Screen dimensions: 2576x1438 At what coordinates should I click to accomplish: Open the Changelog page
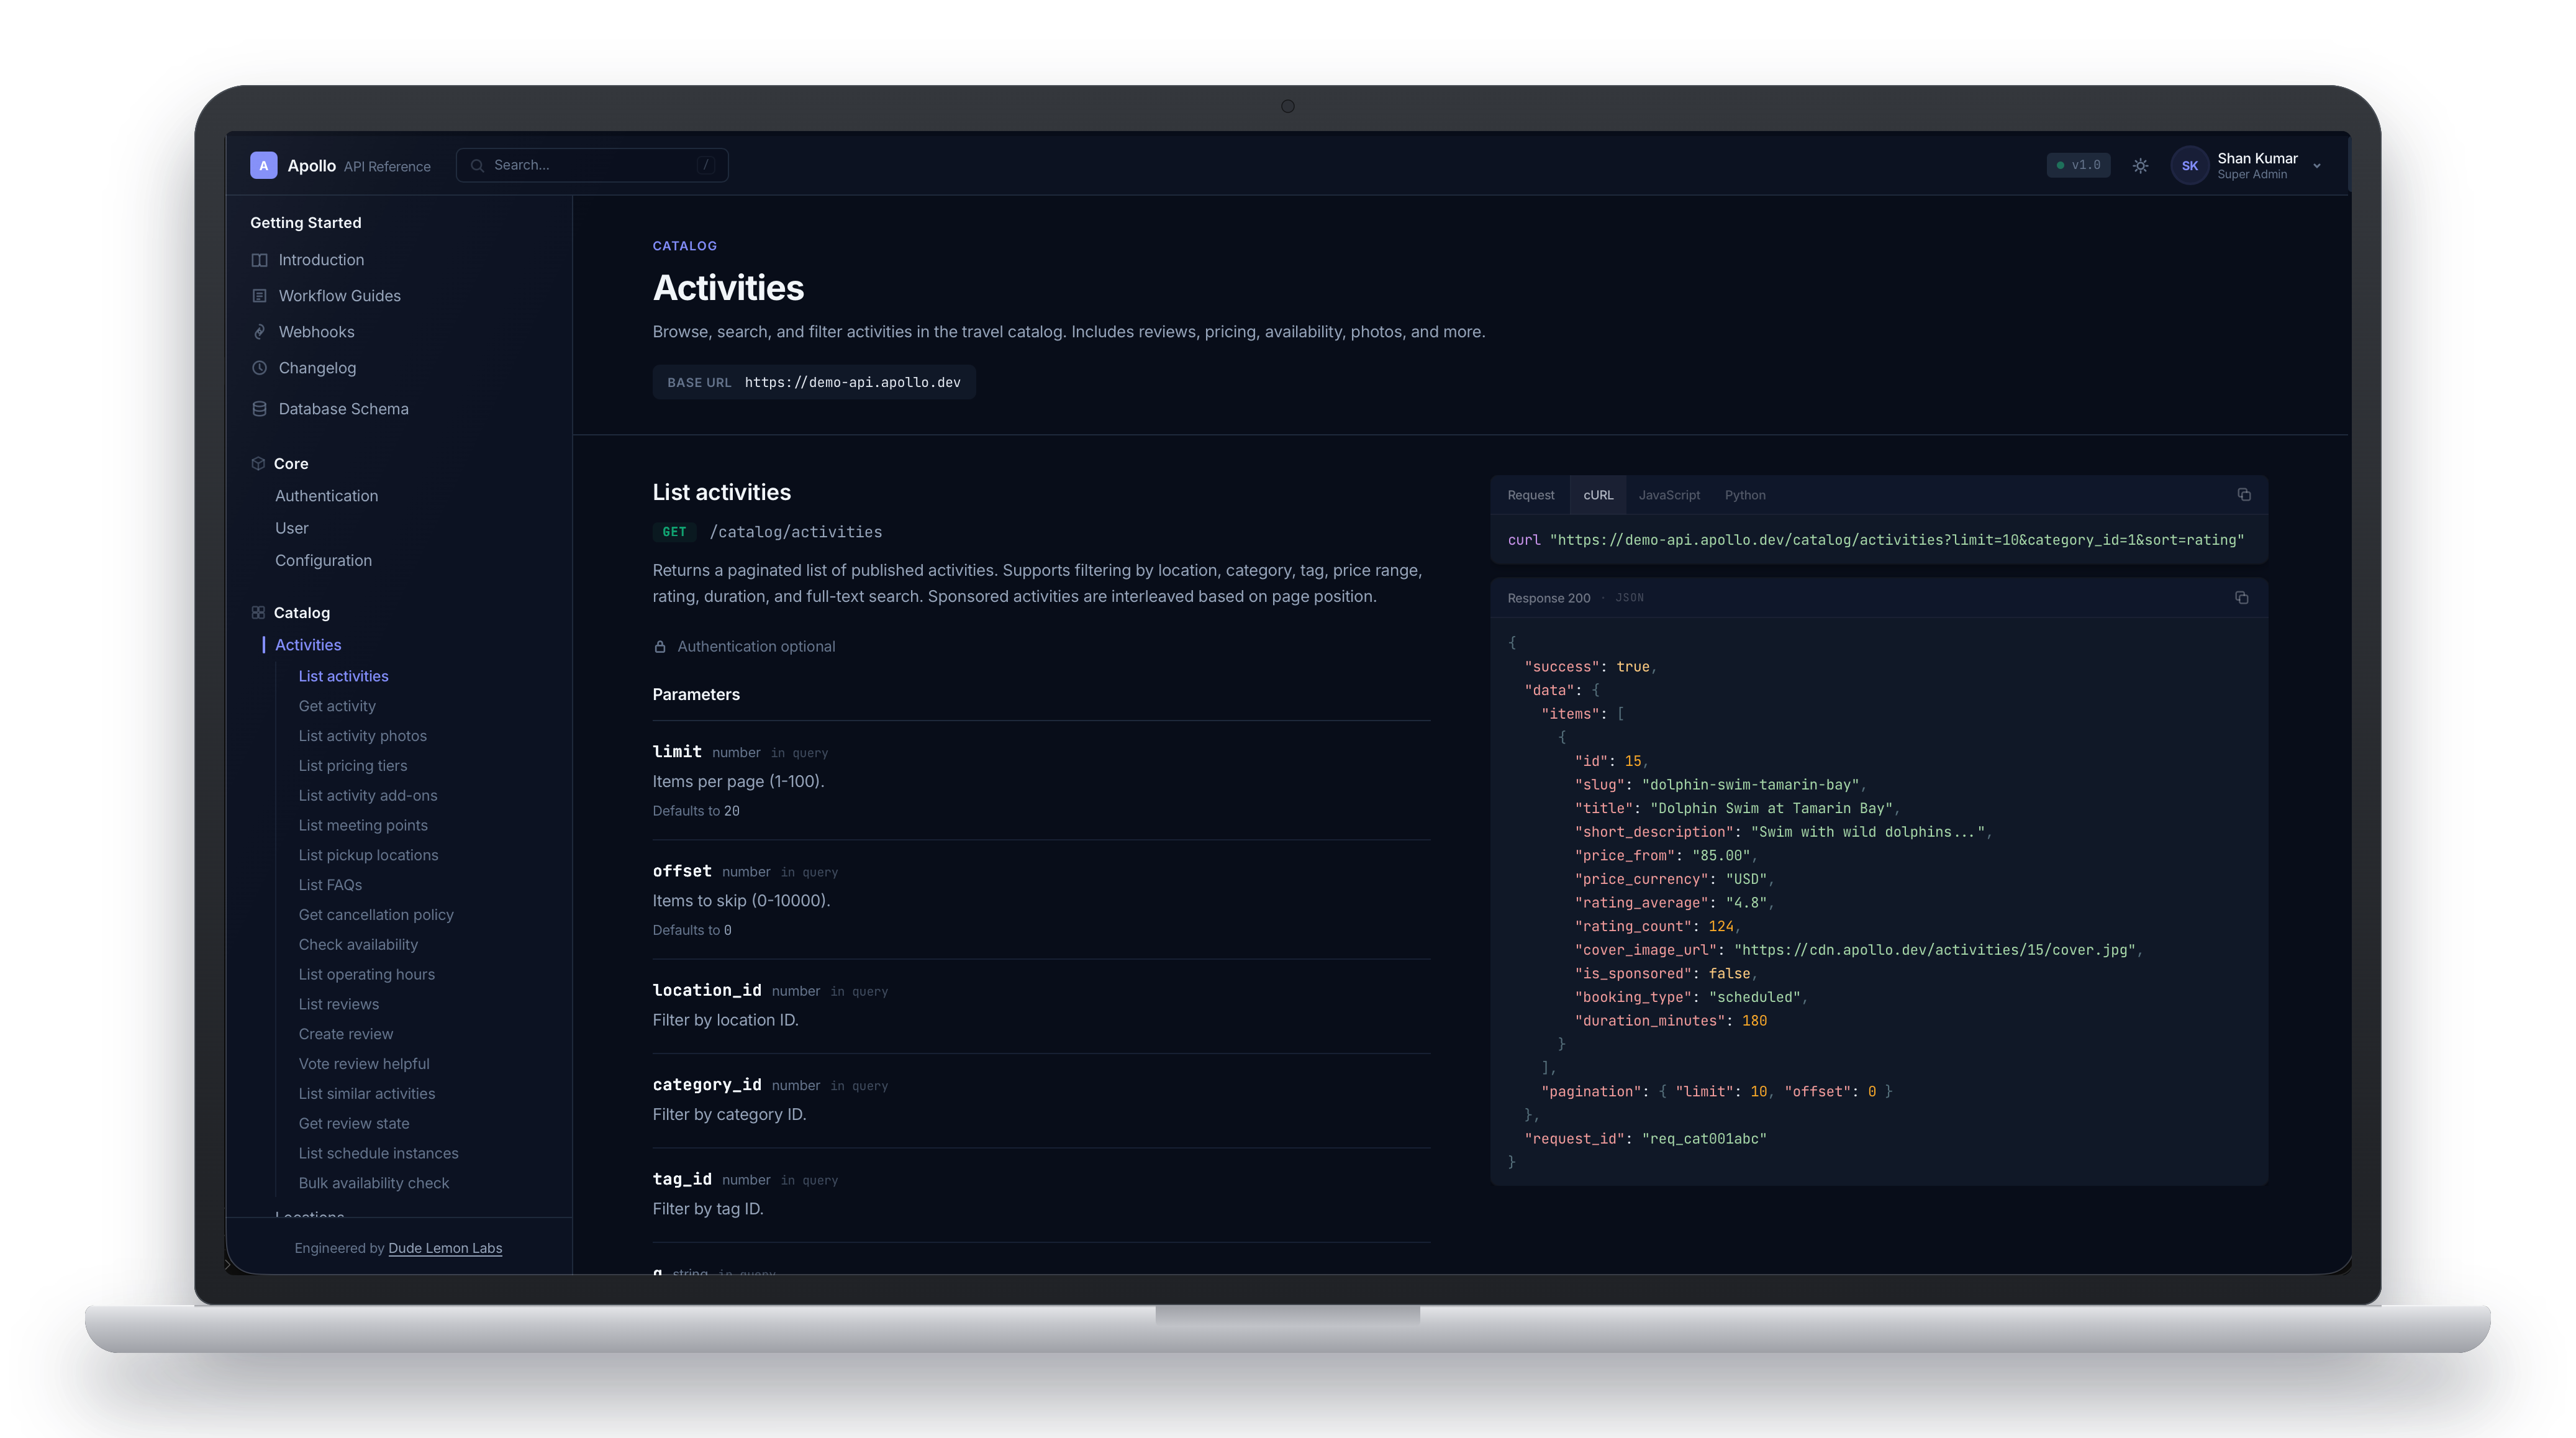317,368
